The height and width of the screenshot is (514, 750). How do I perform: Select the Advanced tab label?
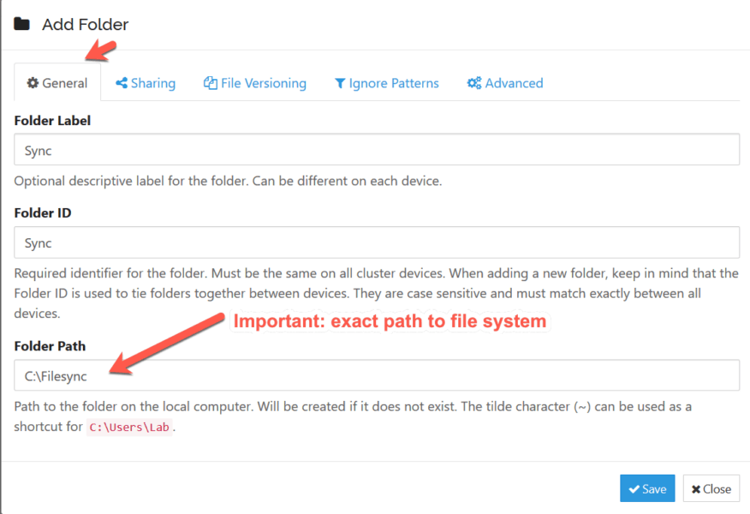[x=514, y=83]
